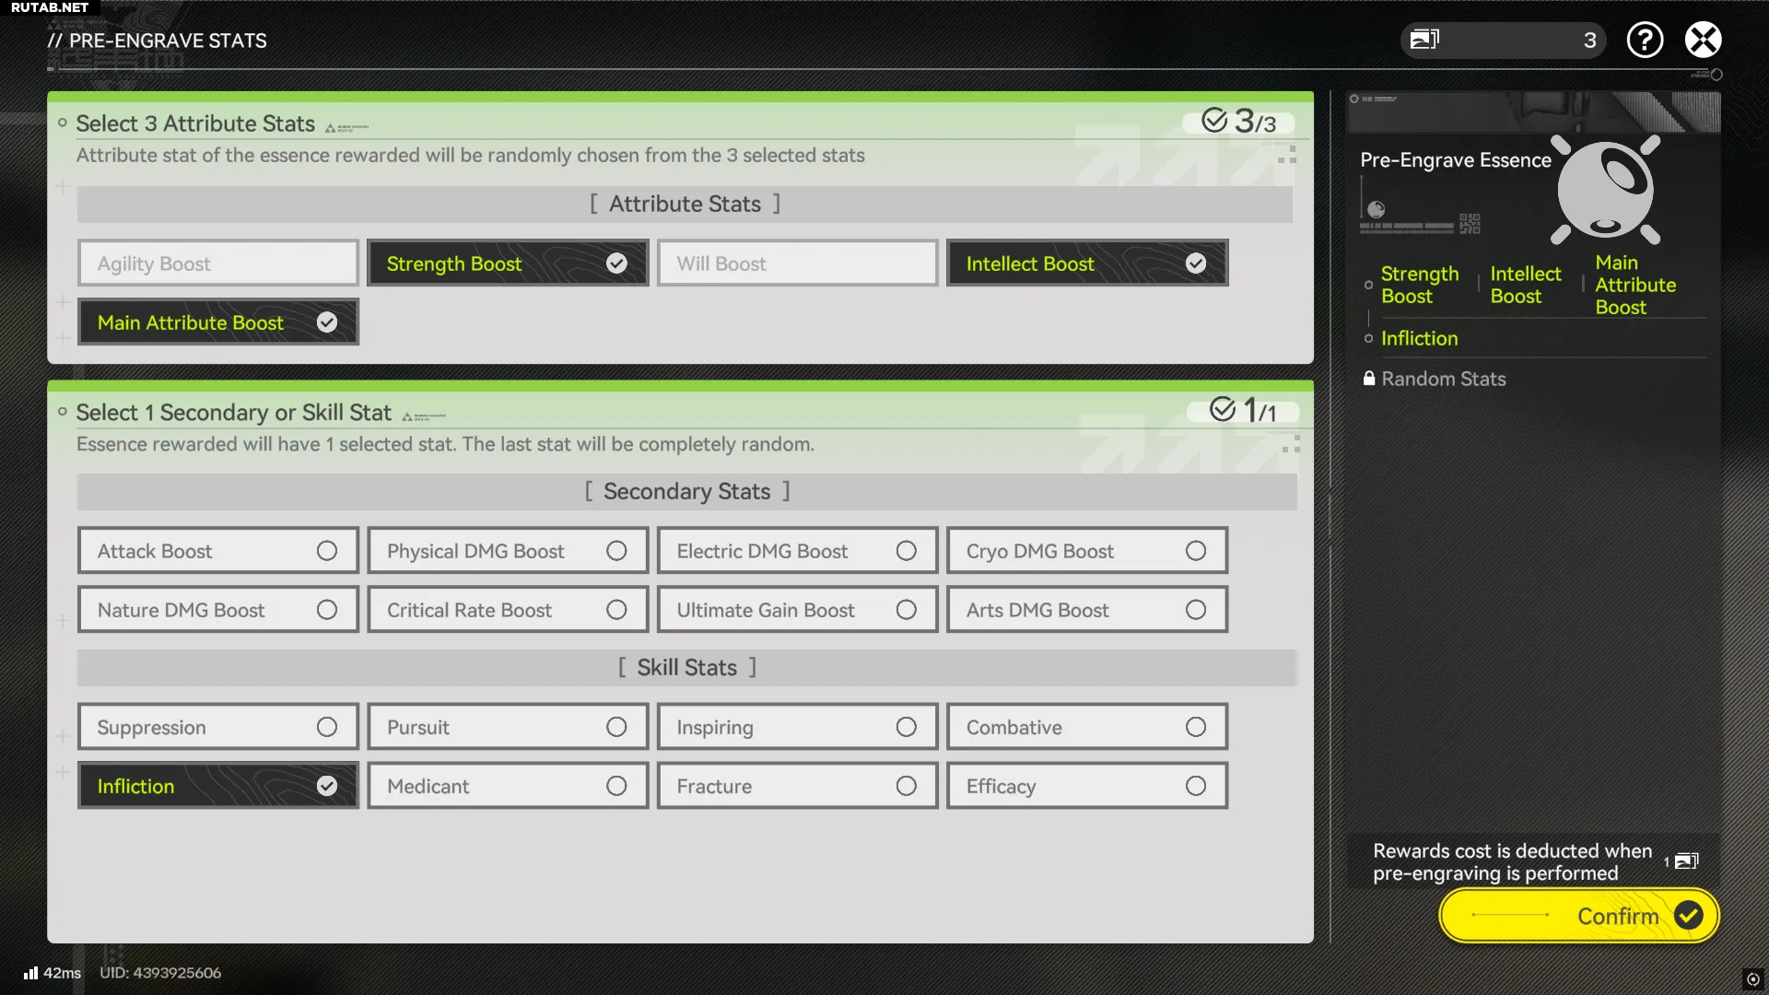Image resolution: width=1769 pixels, height=995 pixels.
Task: Deselect the Strength Boost attribute
Action: point(508,263)
